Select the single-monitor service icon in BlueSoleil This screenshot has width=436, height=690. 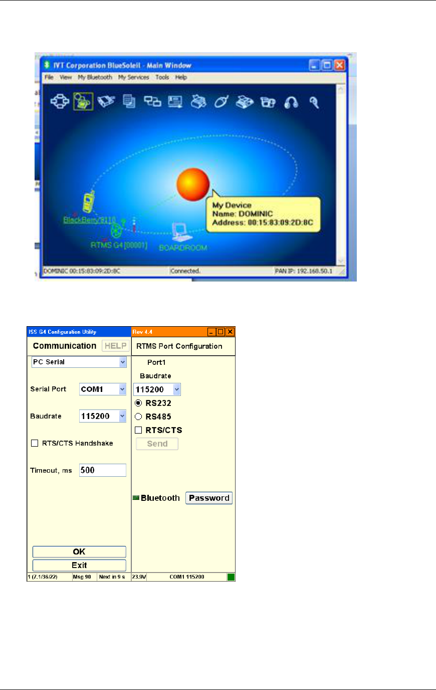coord(175,102)
